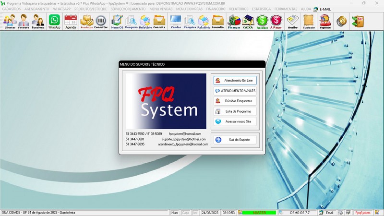Open the WHATSAPP menu

(x=62, y=9)
